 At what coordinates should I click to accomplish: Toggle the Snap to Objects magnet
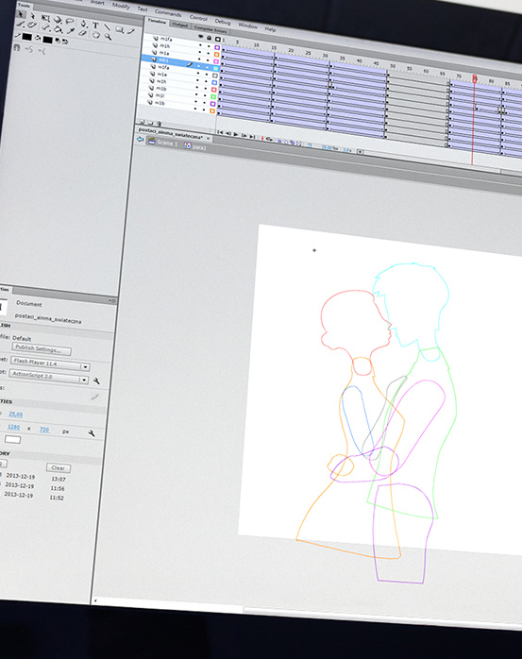click(16, 47)
